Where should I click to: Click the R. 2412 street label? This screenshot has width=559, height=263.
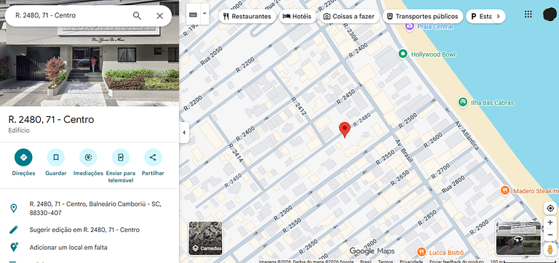298,106
